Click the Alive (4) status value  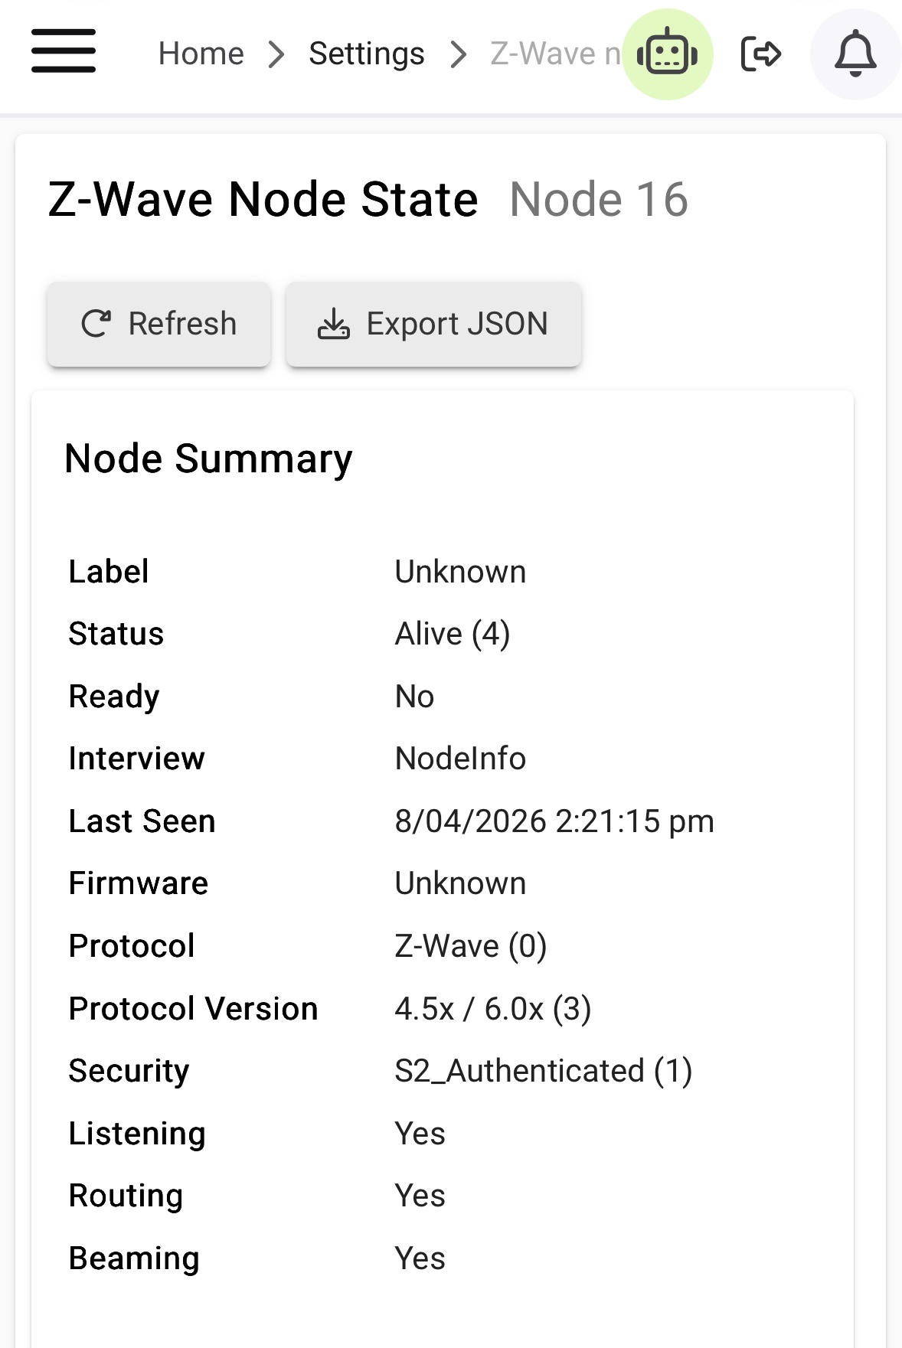tap(453, 635)
